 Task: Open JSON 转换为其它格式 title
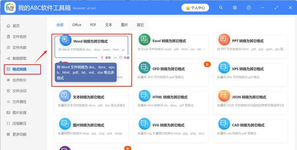(249, 97)
